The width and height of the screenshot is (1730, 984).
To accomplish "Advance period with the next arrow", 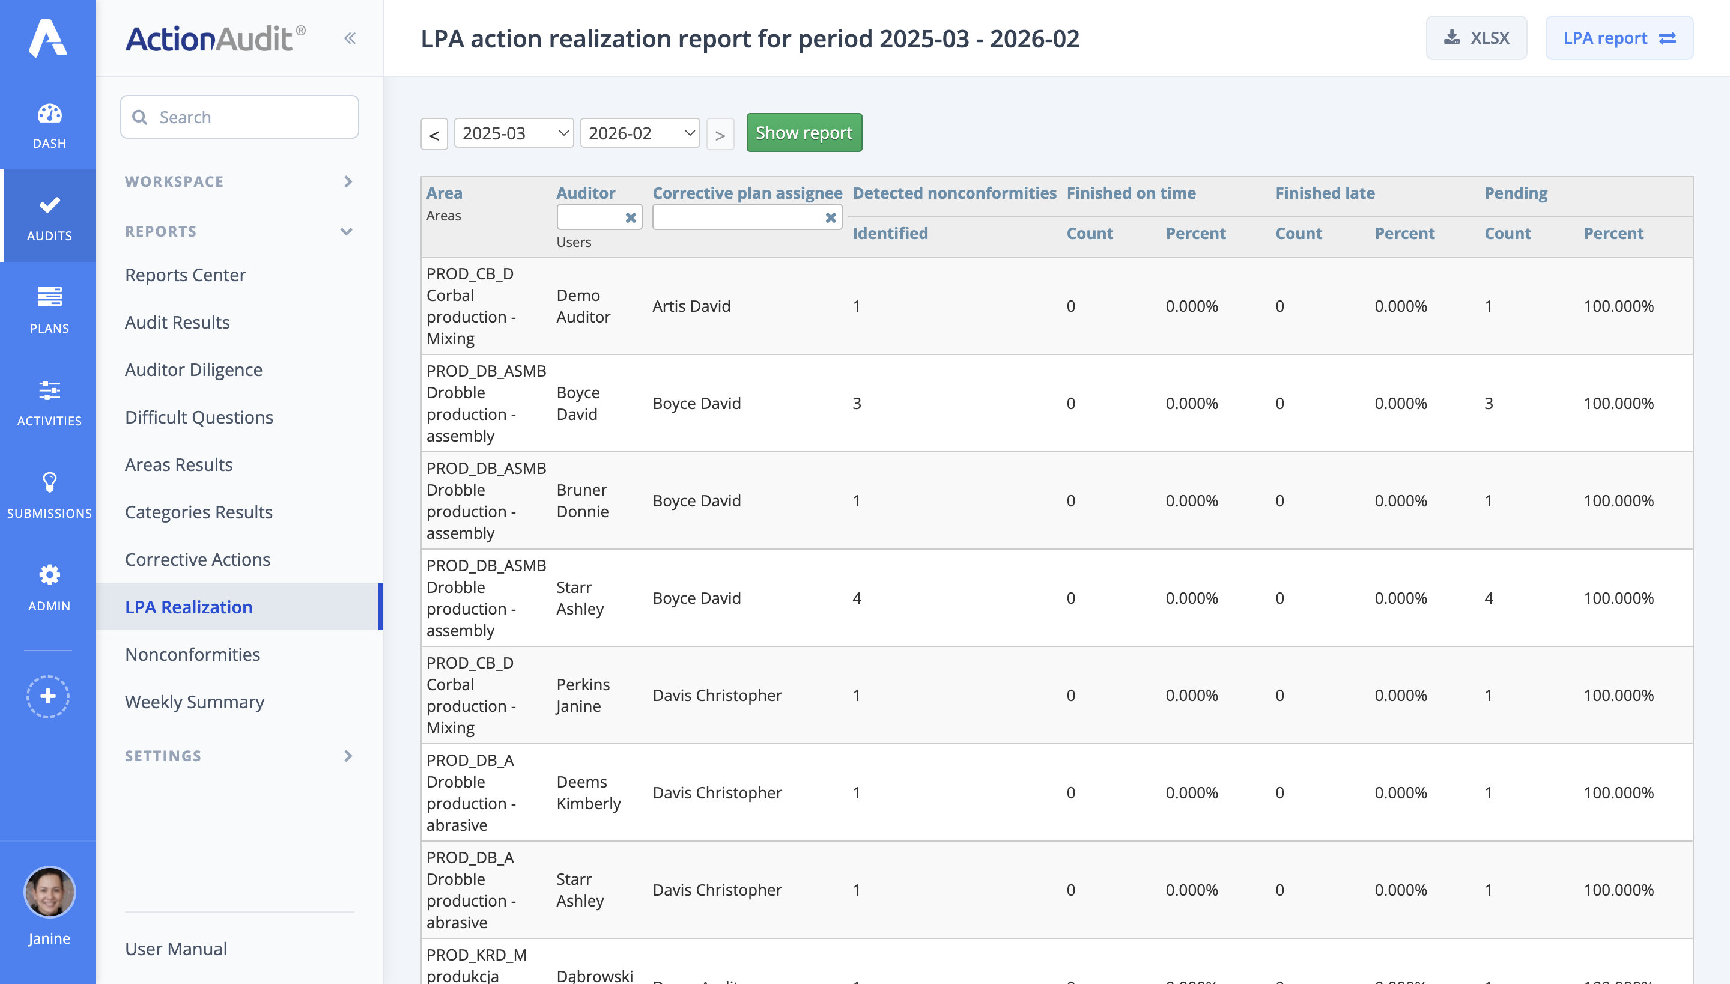I will 720,134.
